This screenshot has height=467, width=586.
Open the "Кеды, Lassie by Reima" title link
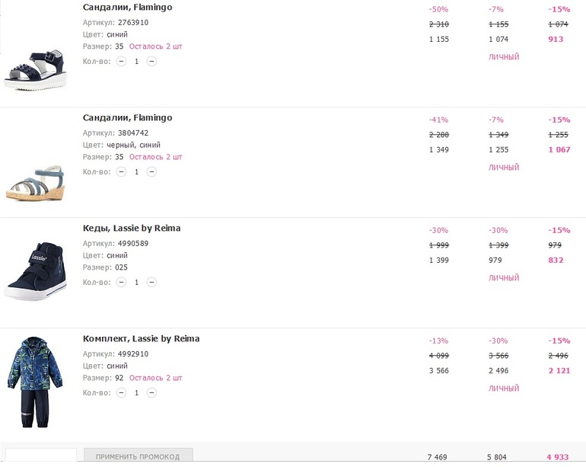pos(131,228)
